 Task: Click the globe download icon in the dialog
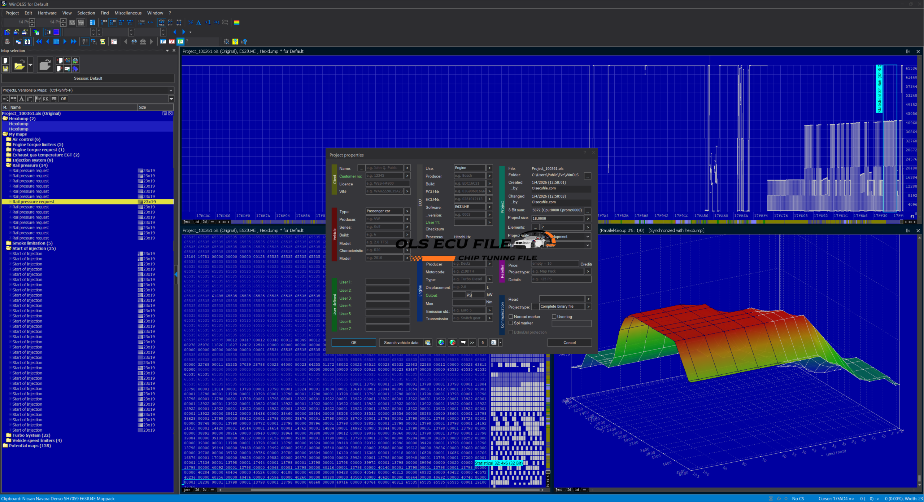[441, 343]
